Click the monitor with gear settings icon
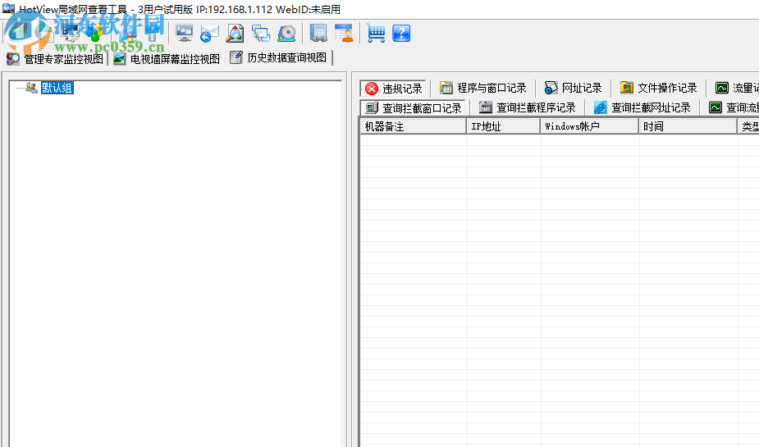 coord(71,34)
